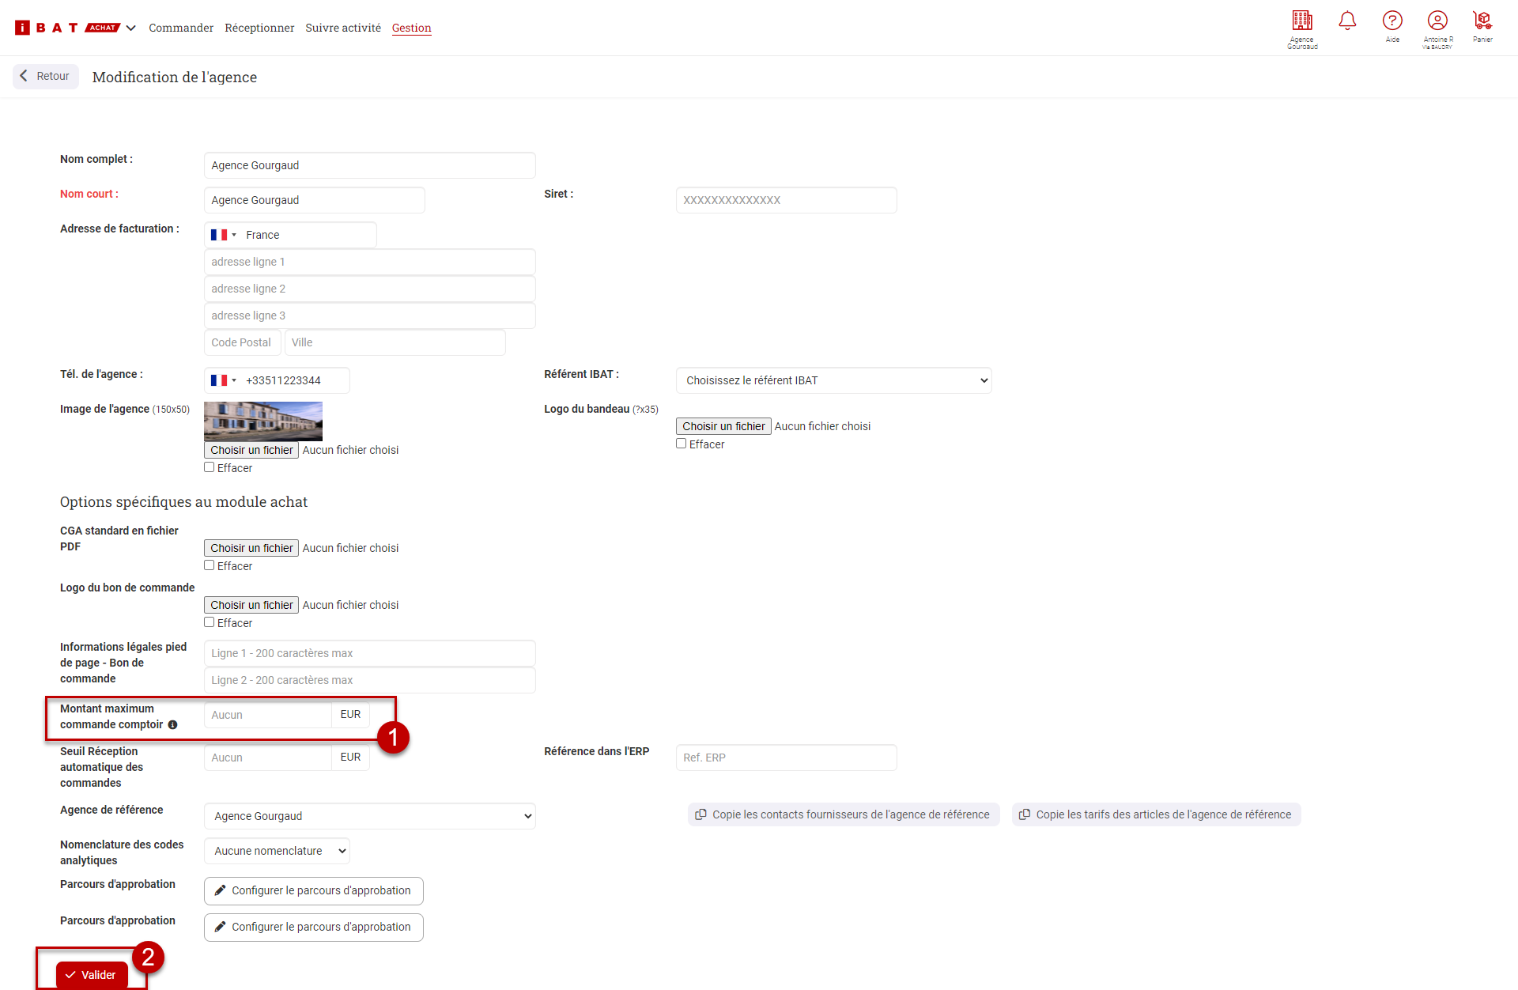
Task: Expand the Aucune nomenclature dropdown
Action: click(x=277, y=851)
